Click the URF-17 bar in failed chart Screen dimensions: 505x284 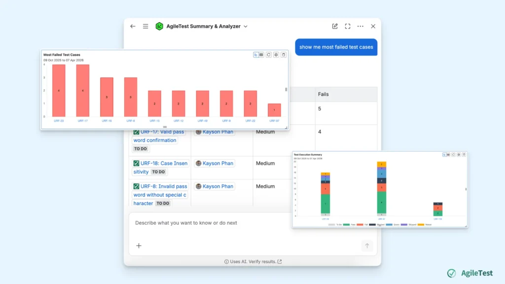click(x=83, y=91)
